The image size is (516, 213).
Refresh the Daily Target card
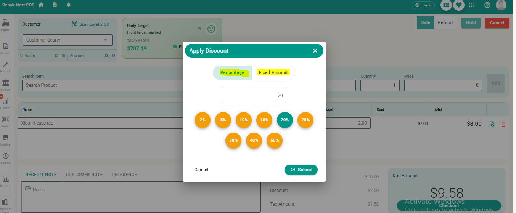click(x=199, y=29)
